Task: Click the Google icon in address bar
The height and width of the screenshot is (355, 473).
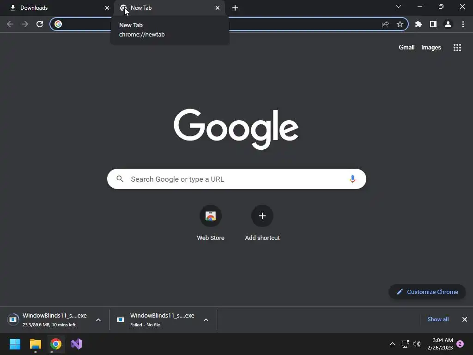Action: 58,24
